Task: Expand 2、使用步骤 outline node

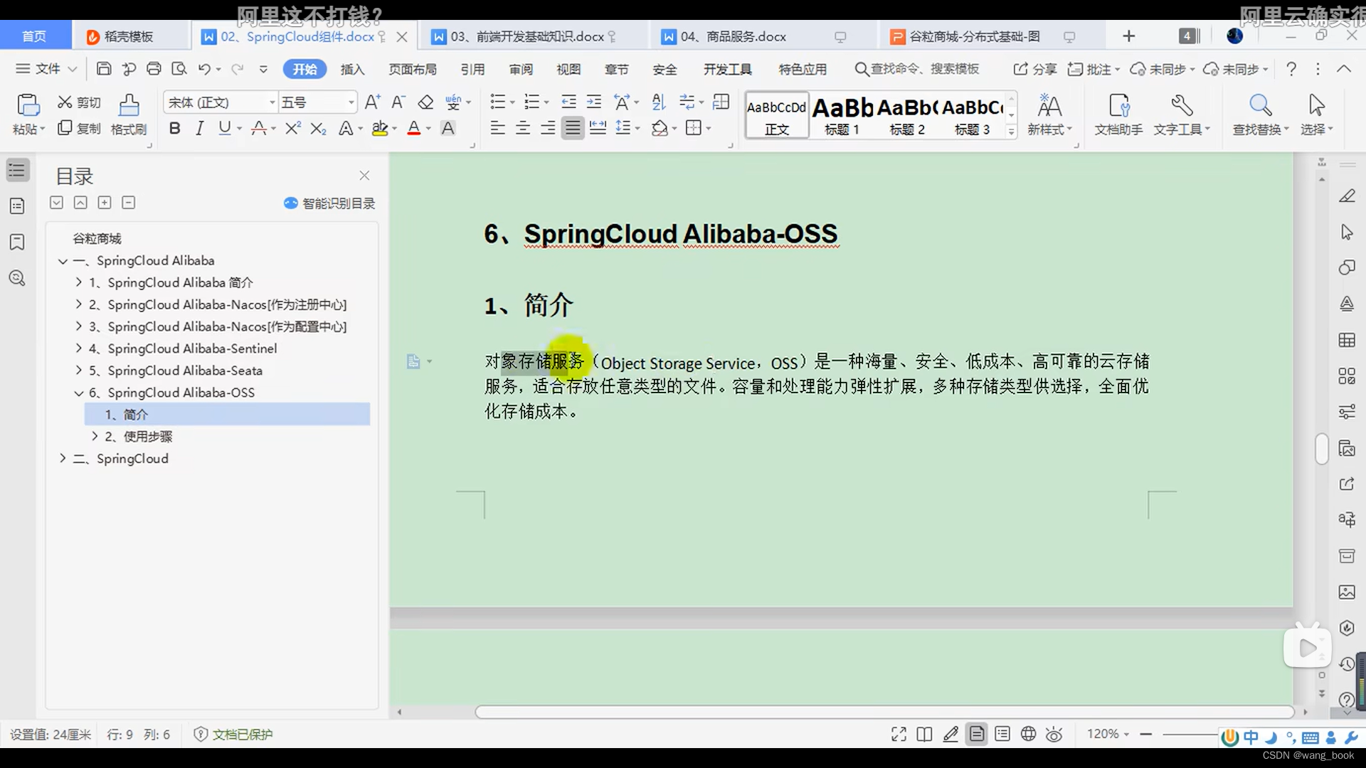Action: pyautogui.click(x=95, y=436)
